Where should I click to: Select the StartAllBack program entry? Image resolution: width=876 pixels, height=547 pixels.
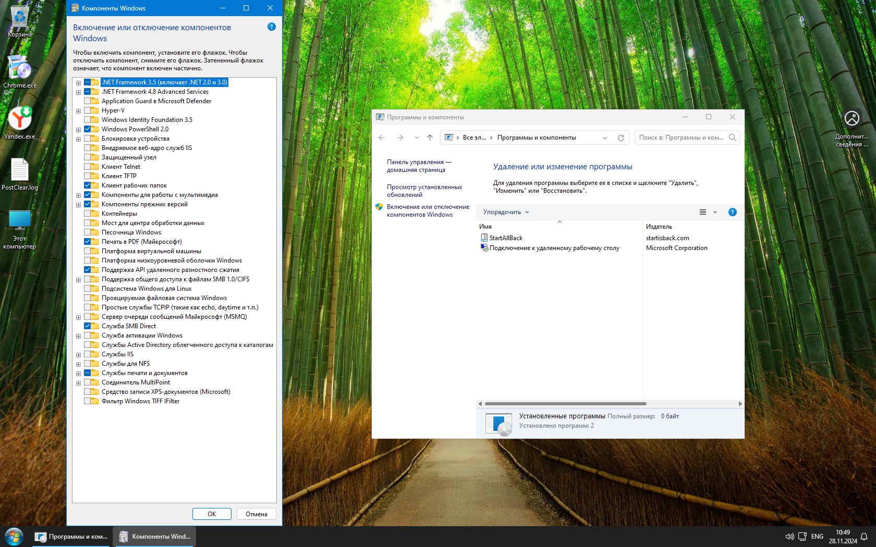[x=506, y=238]
